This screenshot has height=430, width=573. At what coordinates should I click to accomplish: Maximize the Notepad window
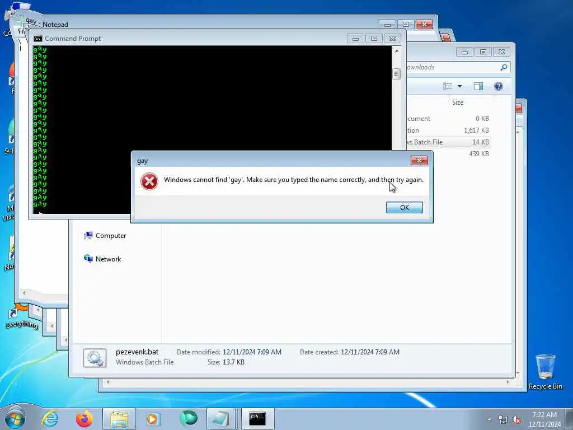(x=406, y=25)
